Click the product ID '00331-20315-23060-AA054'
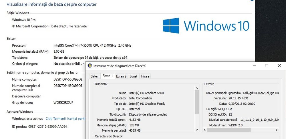286x139 pixels. pos(47,126)
